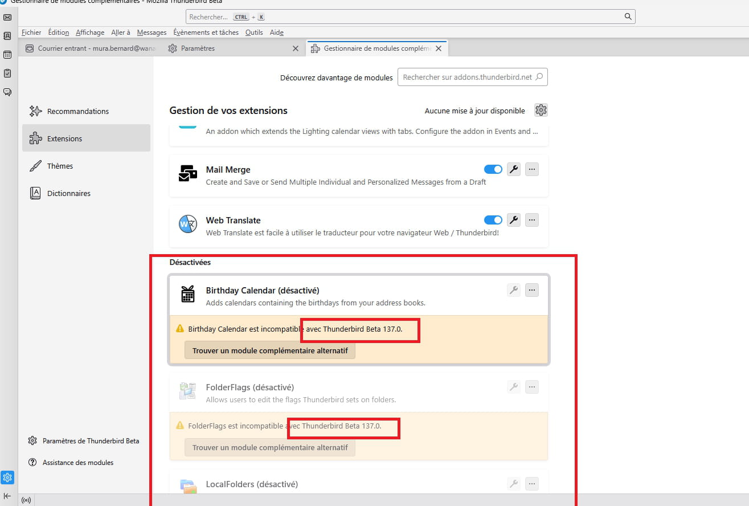
Task: Select Recommandations in the sidebar
Action: (x=86, y=111)
